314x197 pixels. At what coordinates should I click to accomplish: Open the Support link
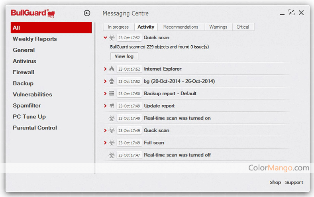pos(294,182)
